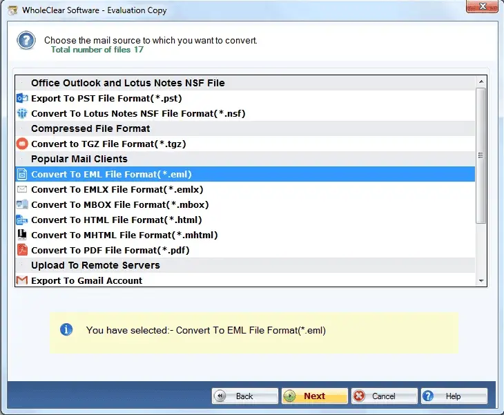Click the You have selected message text

206,330
